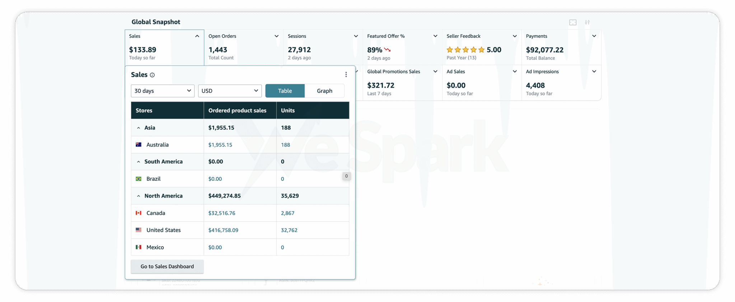The width and height of the screenshot is (735, 302).
Task: Open Australia units 188 link
Action: tap(285, 145)
